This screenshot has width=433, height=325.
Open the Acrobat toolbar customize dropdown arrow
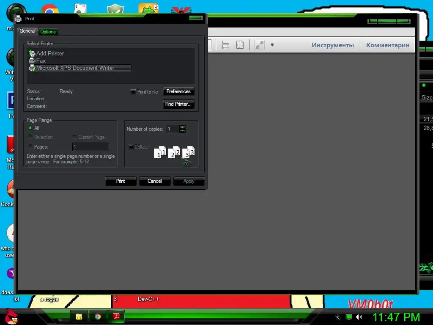[272, 45]
